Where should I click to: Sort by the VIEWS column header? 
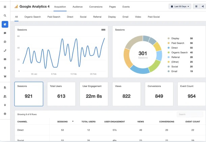tap(141, 122)
